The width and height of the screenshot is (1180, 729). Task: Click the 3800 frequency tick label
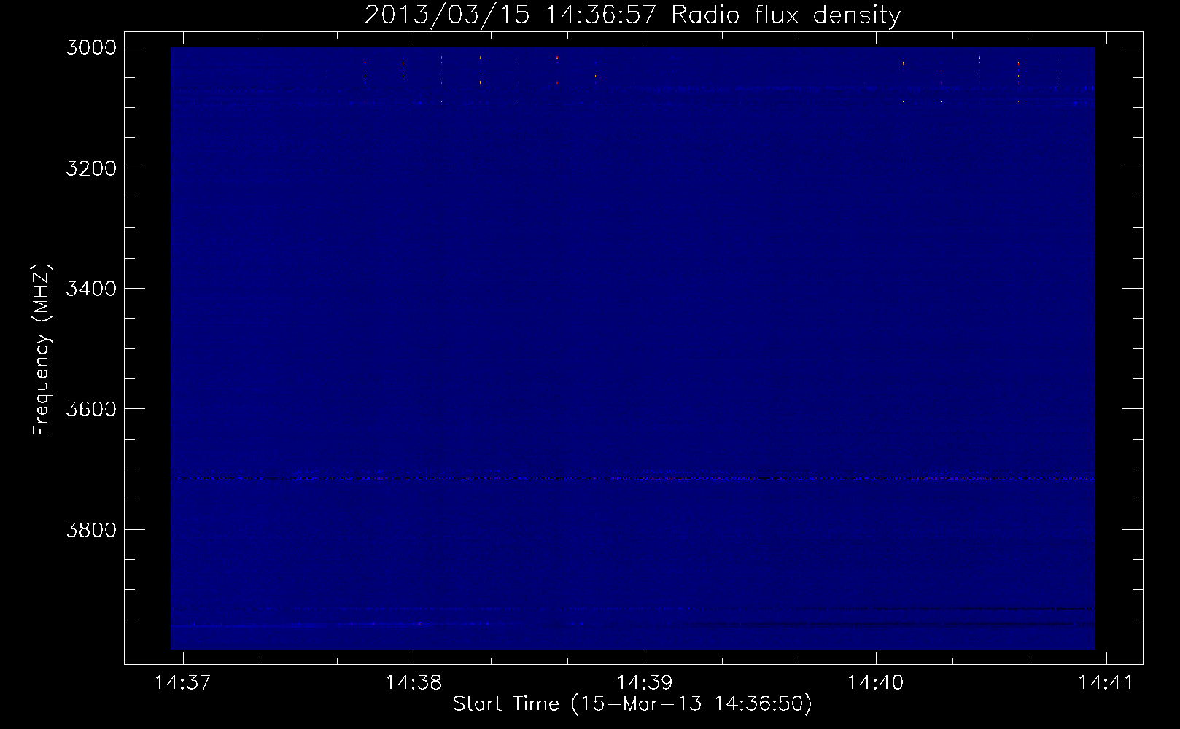[x=91, y=529]
